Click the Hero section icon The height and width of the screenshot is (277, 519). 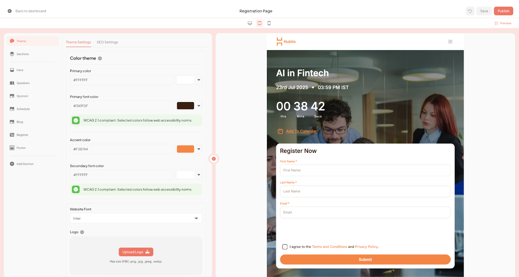coord(12,70)
